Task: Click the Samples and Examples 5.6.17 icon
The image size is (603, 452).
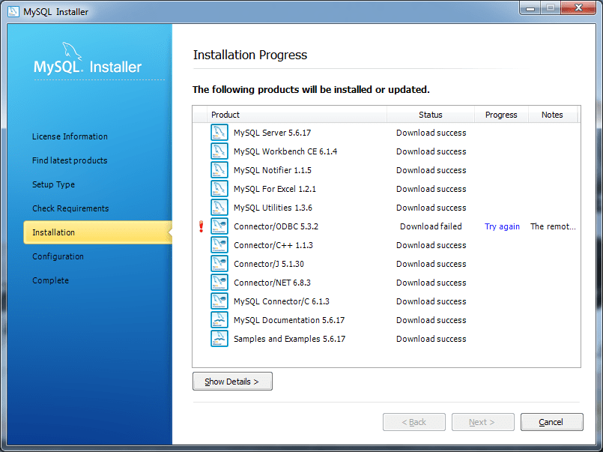Action: tap(219, 338)
